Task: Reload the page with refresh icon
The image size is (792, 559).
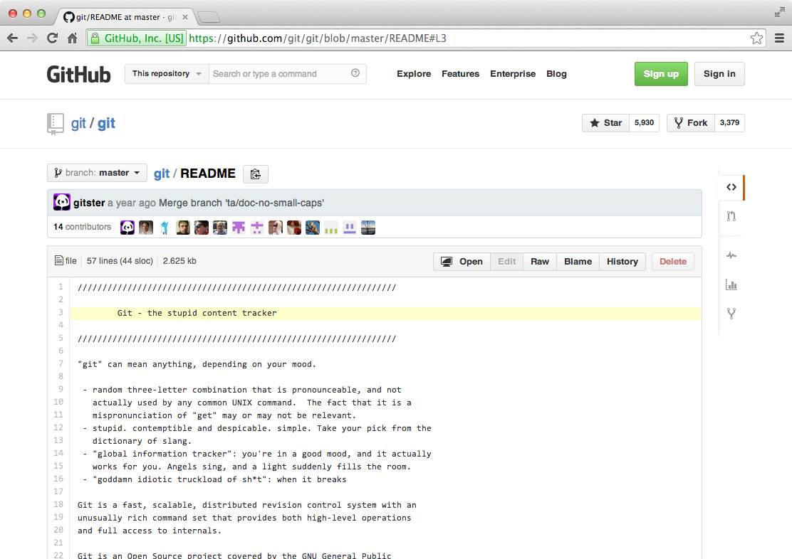Action: tap(53, 38)
